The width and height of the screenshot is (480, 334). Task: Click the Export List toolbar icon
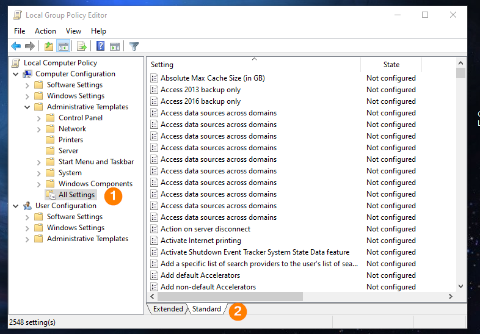(x=82, y=46)
